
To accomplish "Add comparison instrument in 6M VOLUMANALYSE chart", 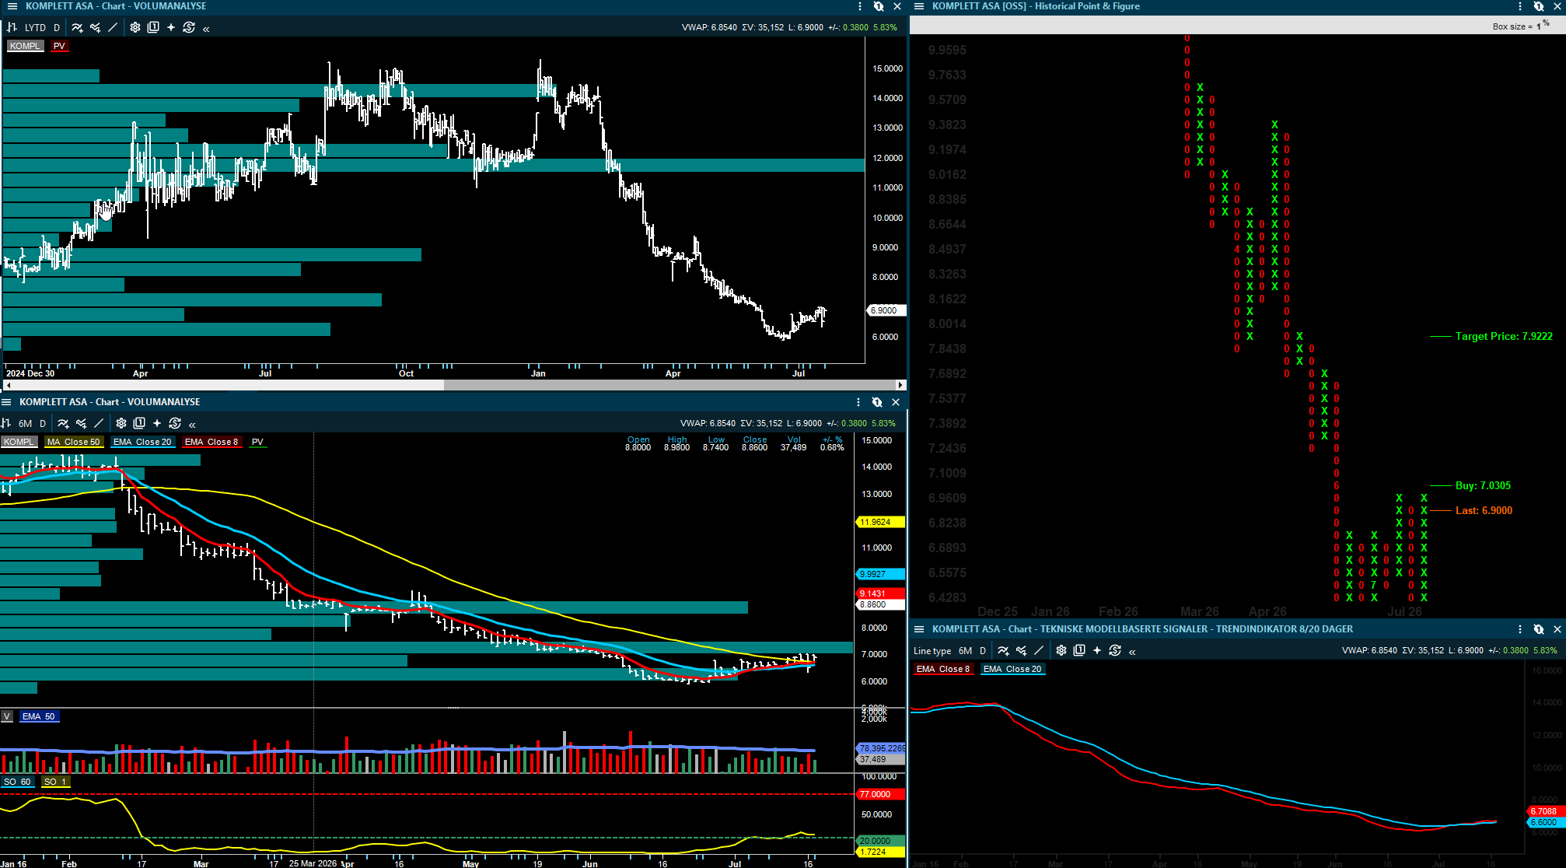I will click(x=81, y=423).
